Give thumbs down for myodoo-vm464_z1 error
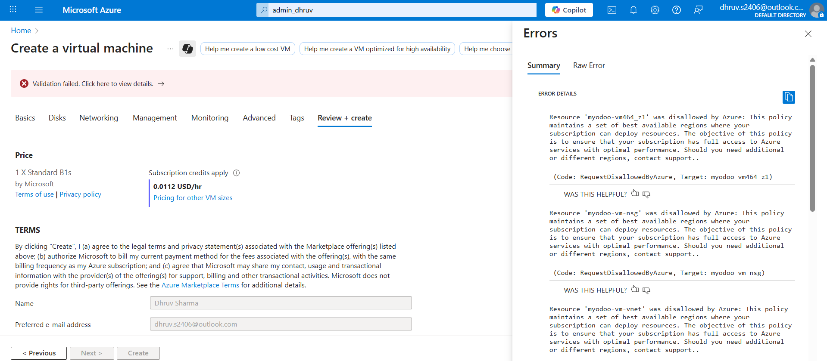827x361 pixels. point(646,194)
